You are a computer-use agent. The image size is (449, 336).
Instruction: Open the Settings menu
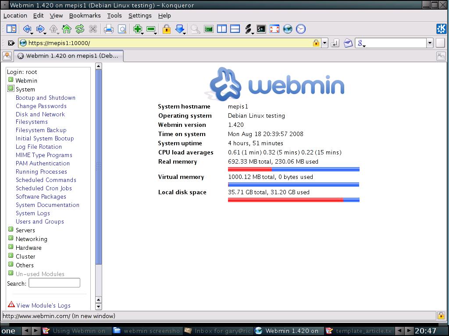pos(140,16)
